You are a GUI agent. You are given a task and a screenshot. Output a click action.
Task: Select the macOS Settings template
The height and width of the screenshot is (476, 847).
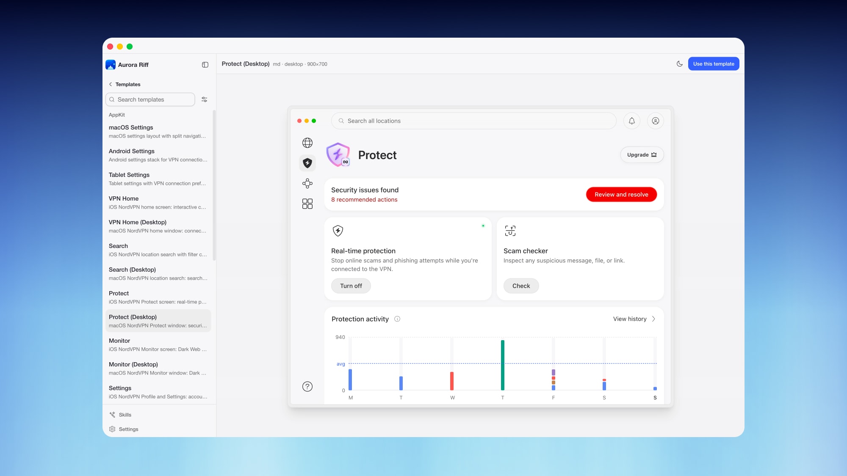coord(158,132)
